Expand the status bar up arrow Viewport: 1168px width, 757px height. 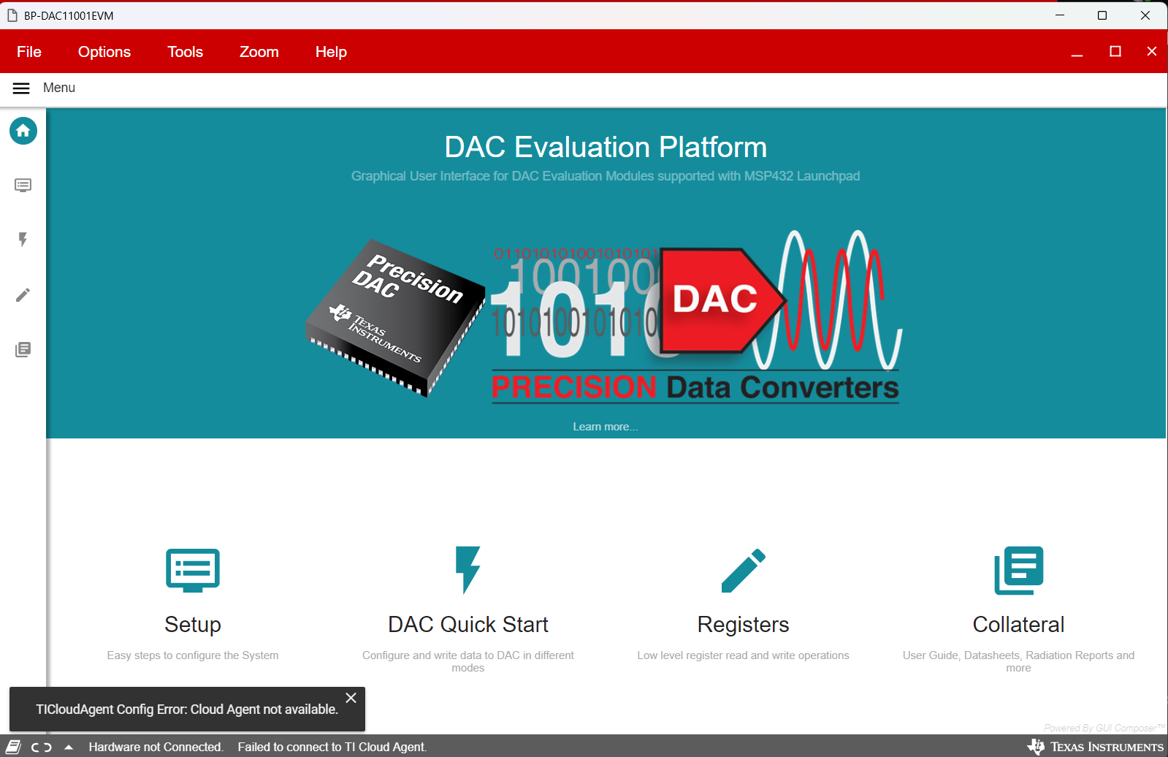(69, 747)
